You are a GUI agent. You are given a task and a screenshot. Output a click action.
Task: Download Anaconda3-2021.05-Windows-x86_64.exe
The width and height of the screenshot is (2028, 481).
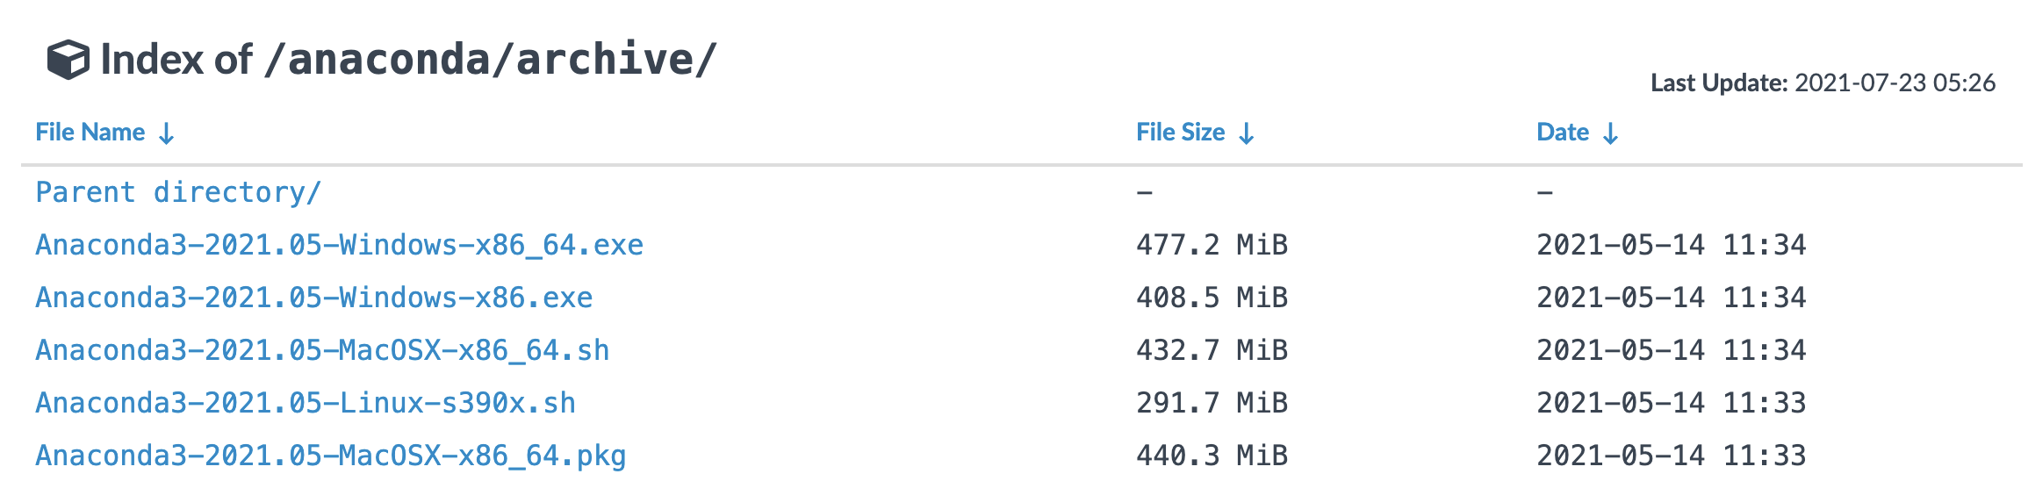click(x=339, y=245)
